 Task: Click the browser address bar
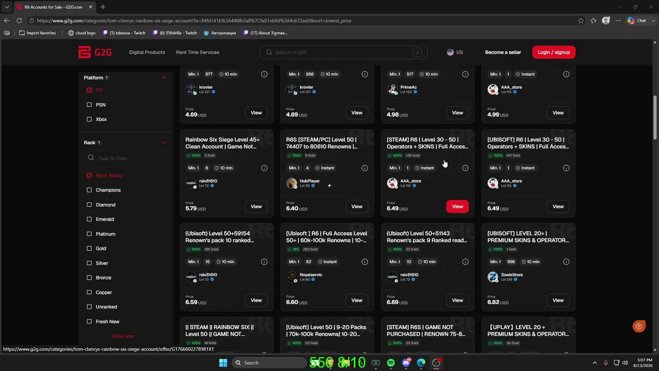(x=306, y=21)
